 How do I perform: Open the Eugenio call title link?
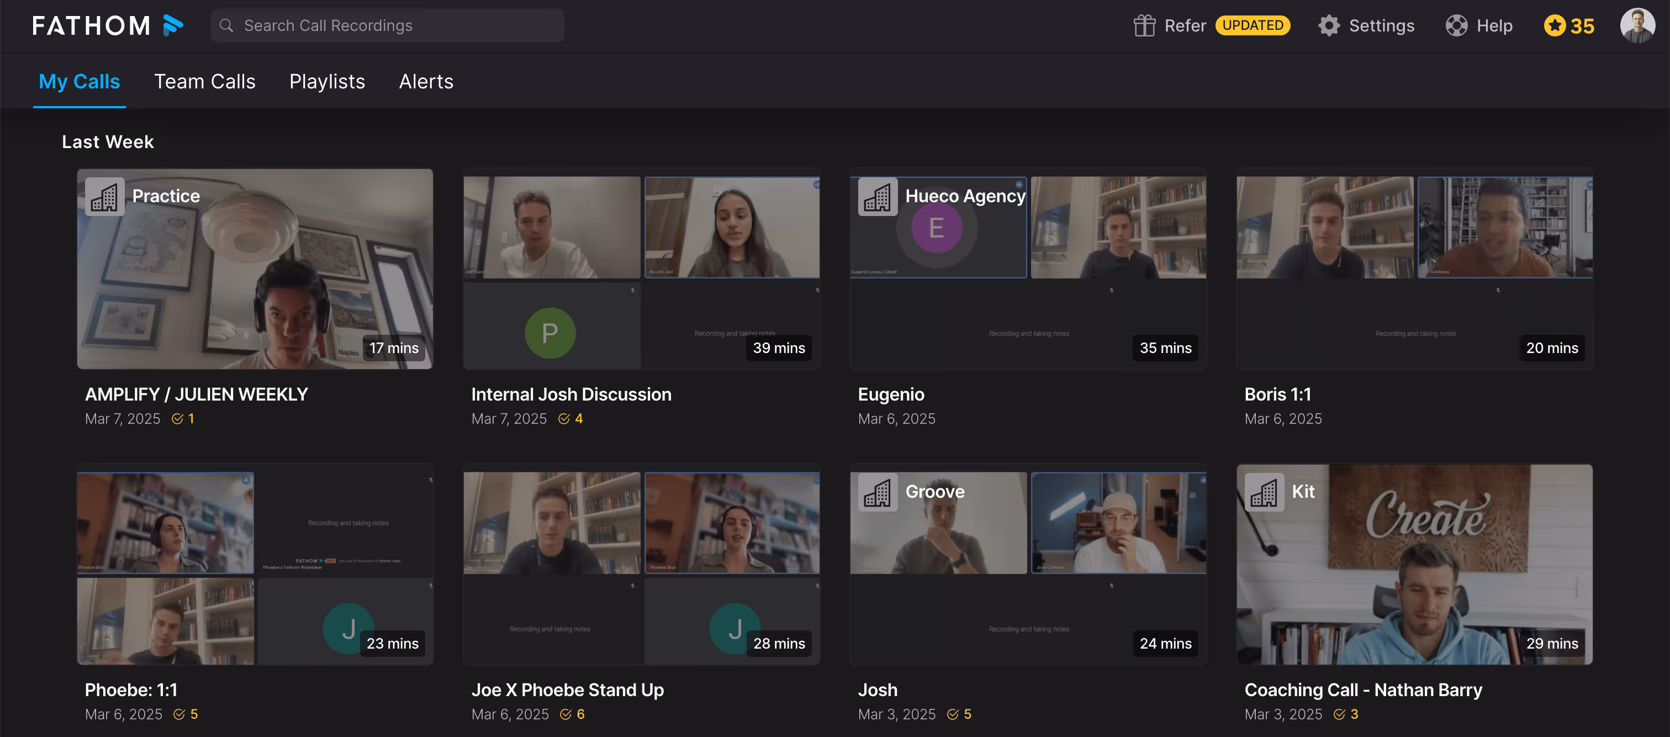891,394
